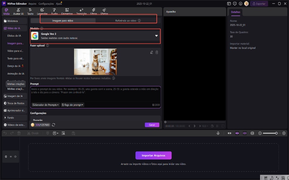Mute the timeline track speaker icon
Screen dimensions: 289x180
pyautogui.click(x=16, y=157)
